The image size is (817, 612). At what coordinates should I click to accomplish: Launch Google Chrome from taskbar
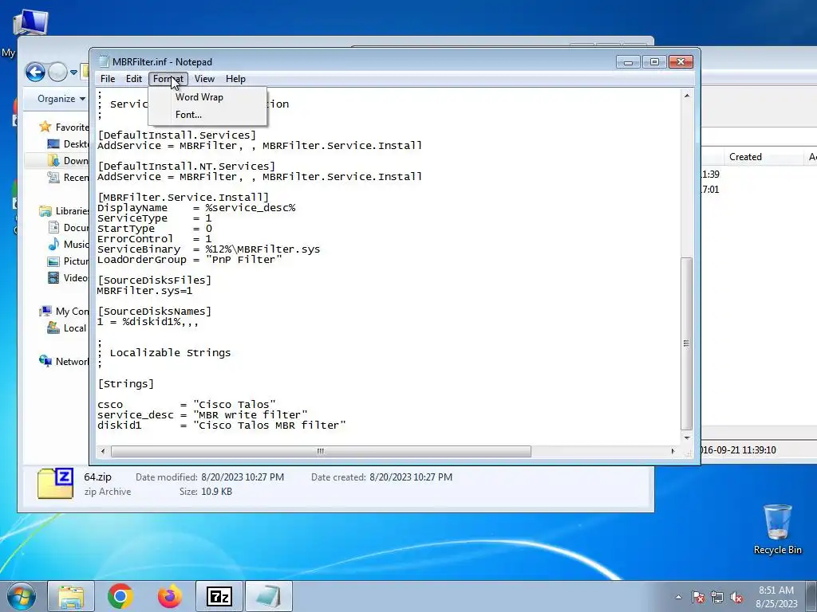coord(120,596)
